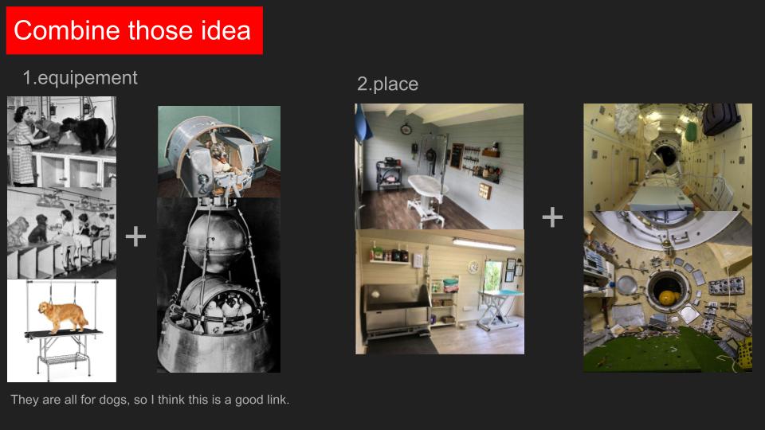Select the lower space station hatch photo
Viewport: 765px width, 430px height.
coord(668,291)
